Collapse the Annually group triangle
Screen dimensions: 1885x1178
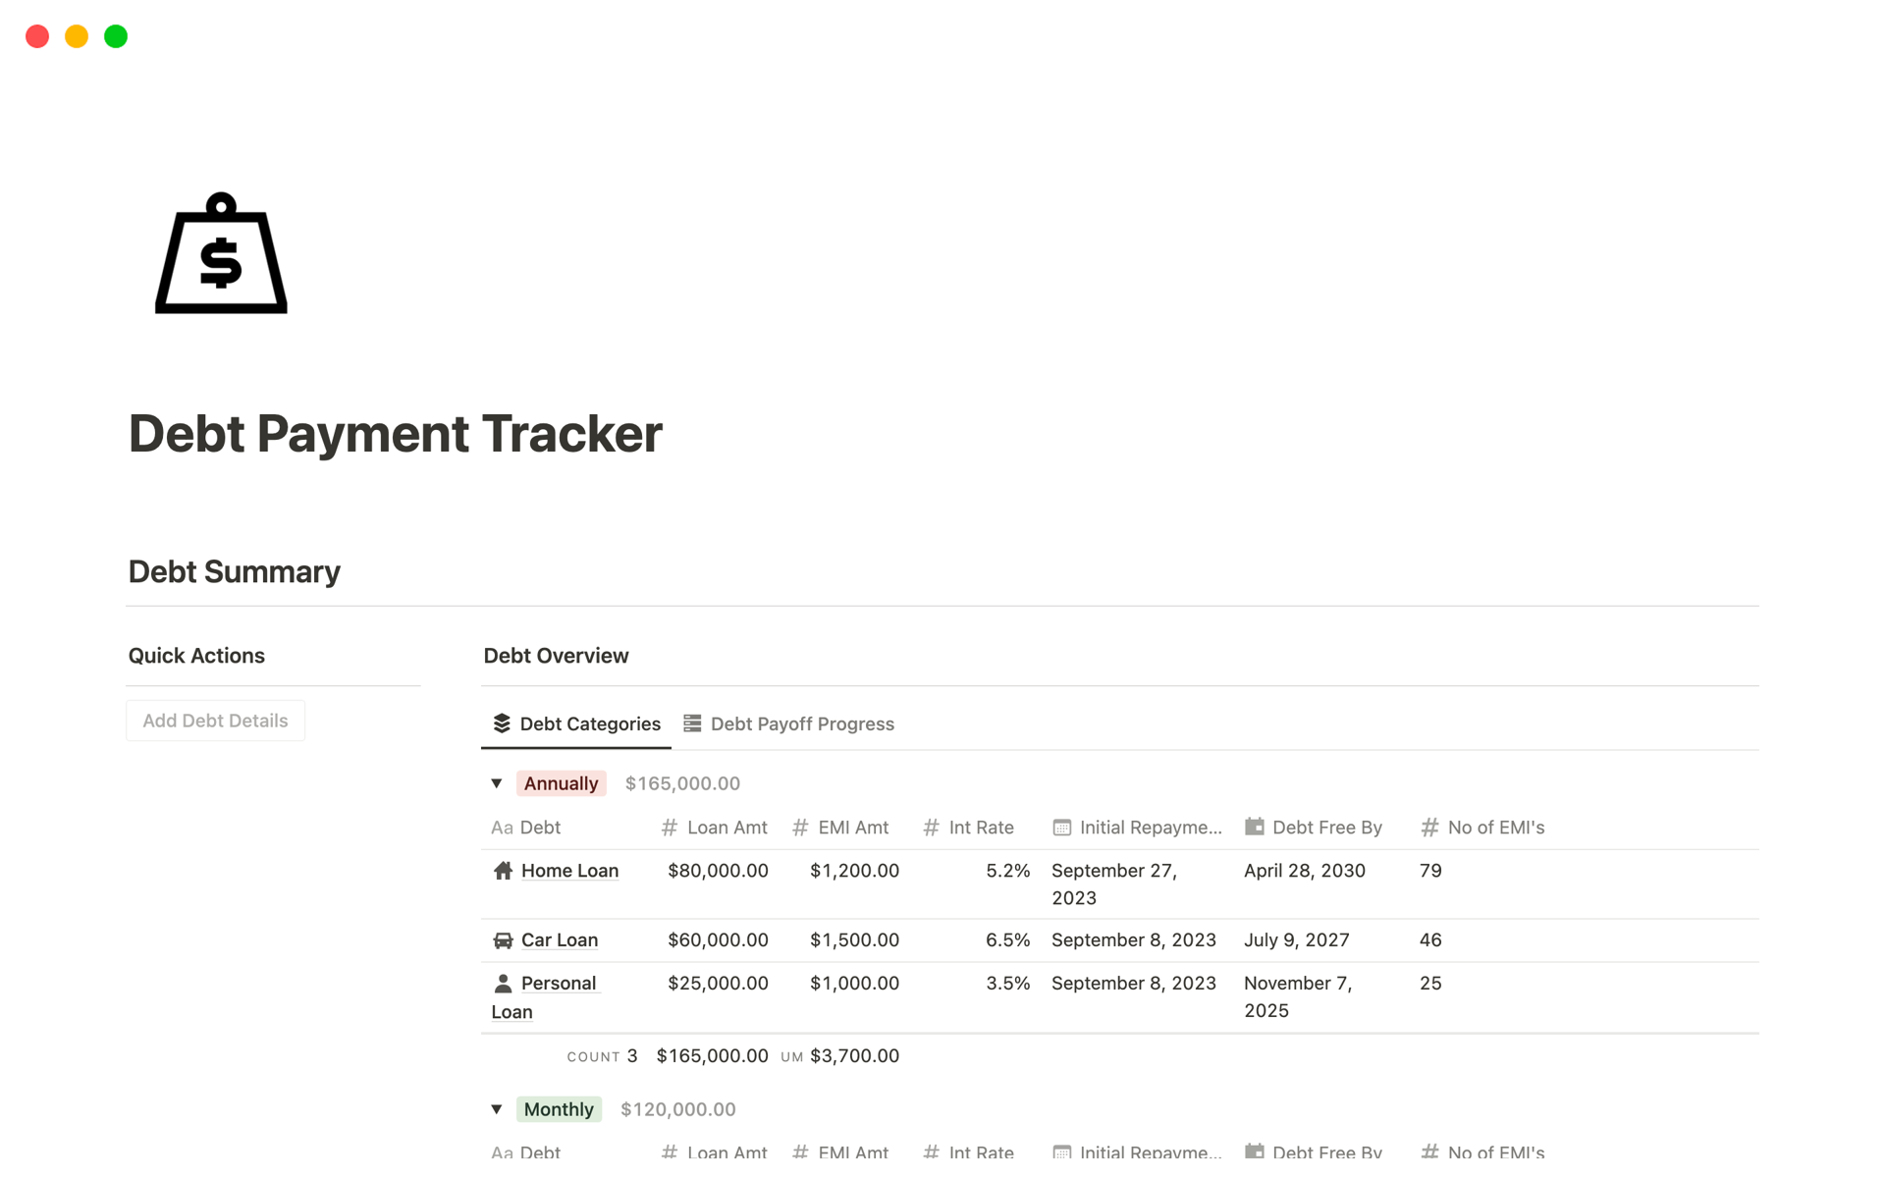click(497, 783)
